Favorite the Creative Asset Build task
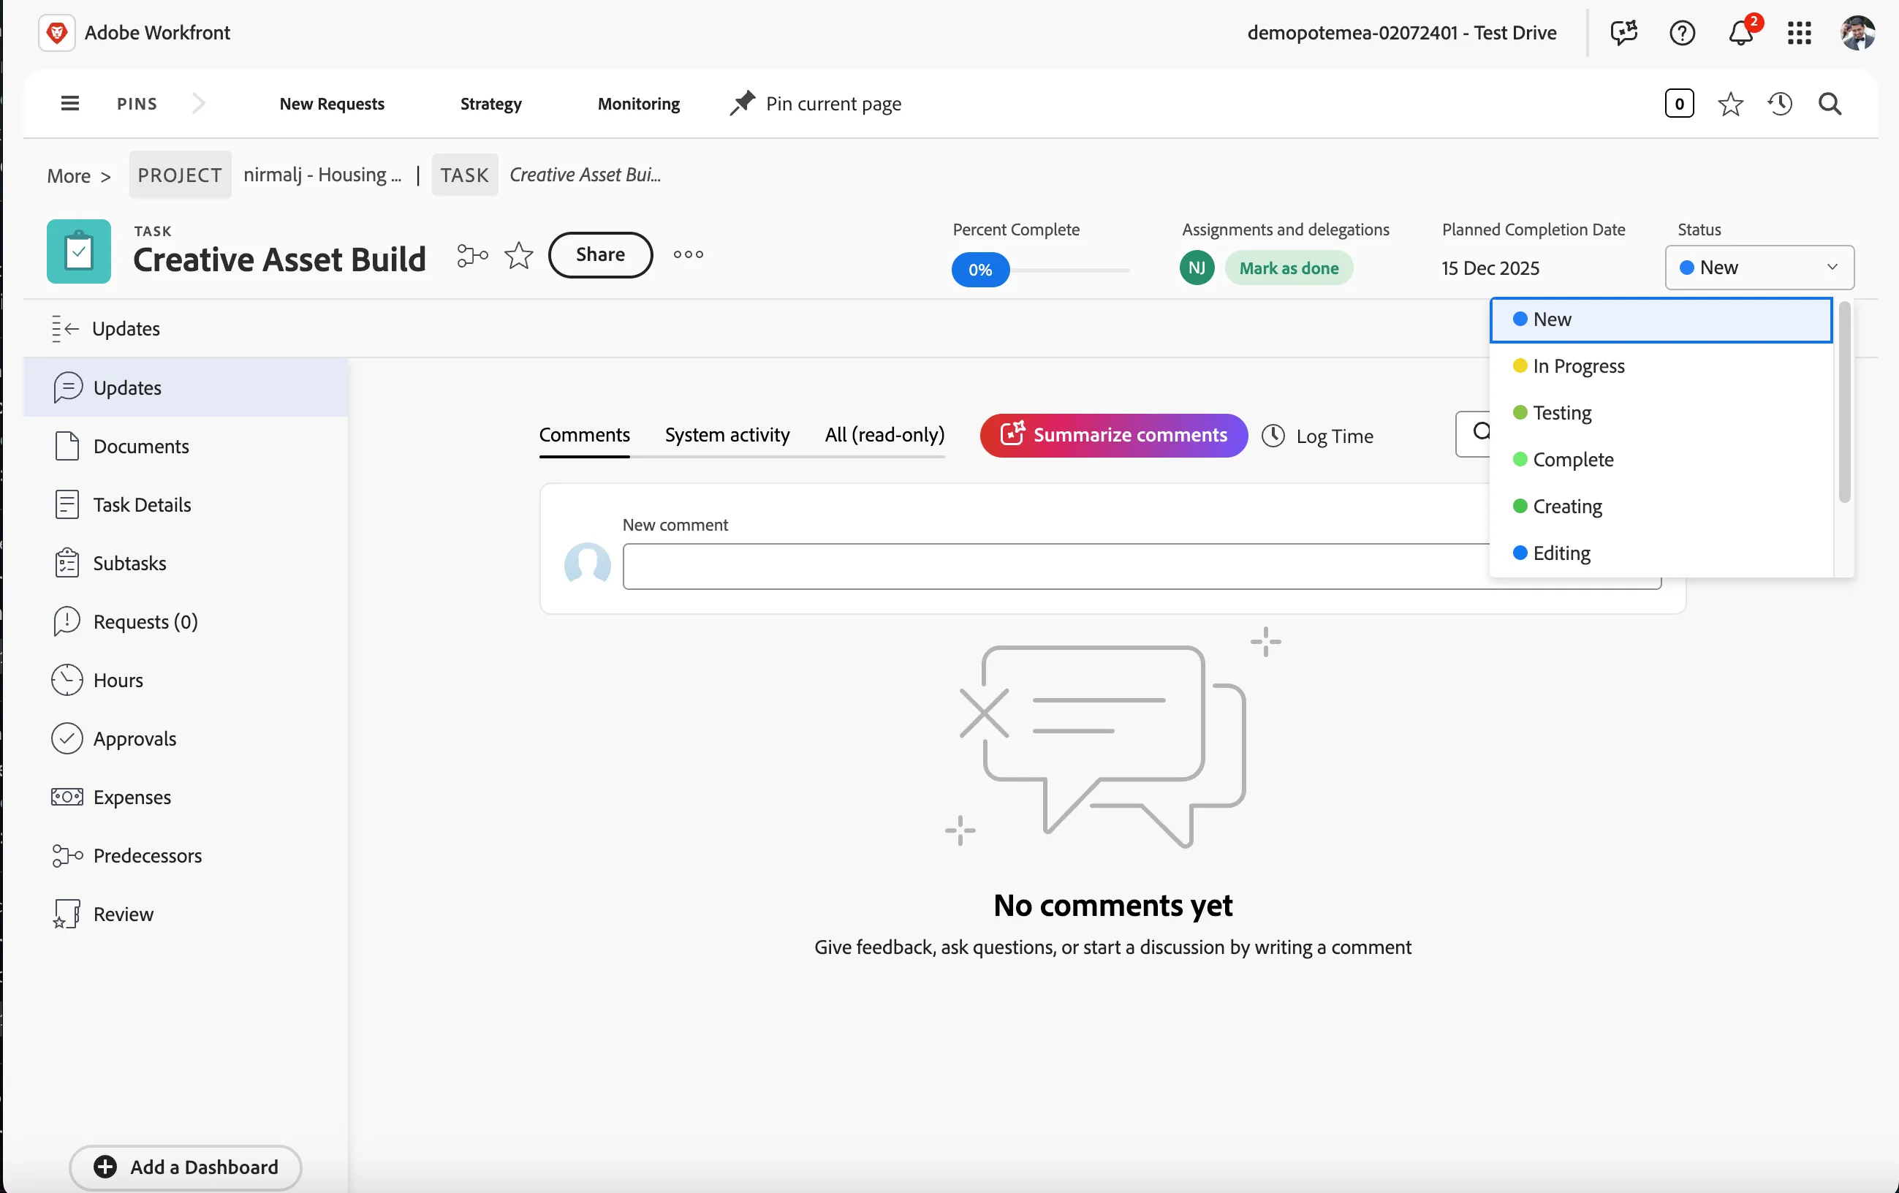Image resolution: width=1899 pixels, height=1193 pixels. pyautogui.click(x=518, y=254)
